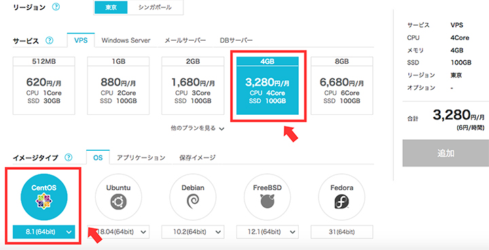Switch to the VPS service tab
489x250 pixels.
(x=81, y=40)
